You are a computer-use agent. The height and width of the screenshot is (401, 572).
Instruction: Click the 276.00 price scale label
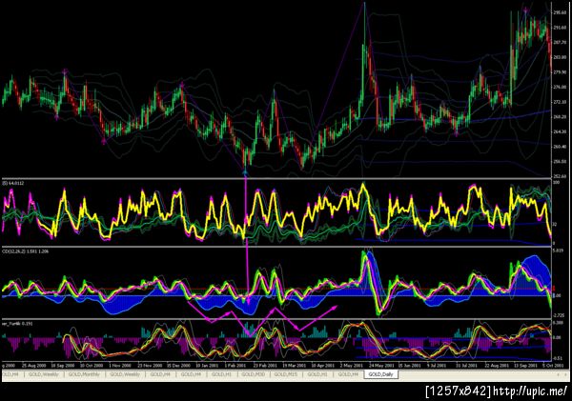click(x=560, y=87)
